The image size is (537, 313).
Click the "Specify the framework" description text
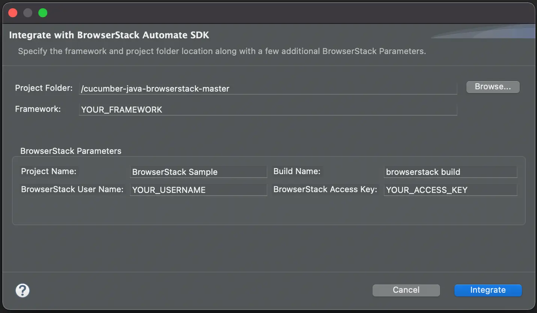tap(222, 51)
